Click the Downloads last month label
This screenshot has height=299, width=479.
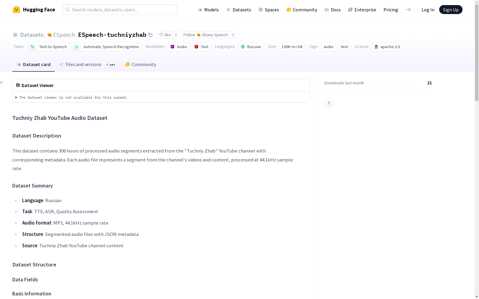[344, 83]
